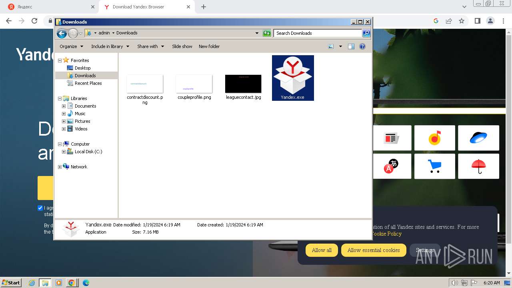This screenshot has height=288, width=512.
Task: Open the view options dropdown arrow
Action: (340, 46)
